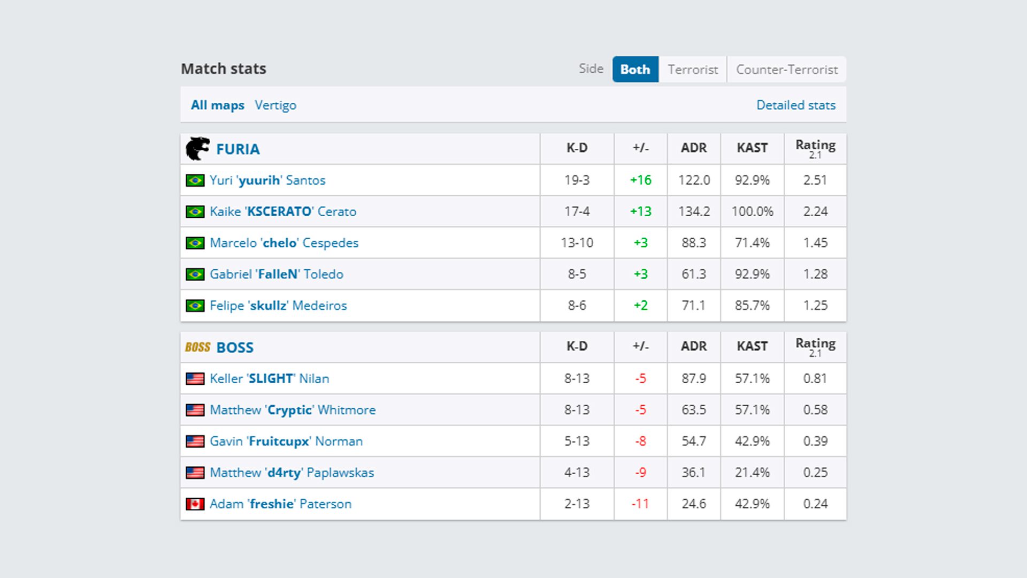Switch side filter to Terrorist
This screenshot has height=578, width=1027.
(693, 69)
